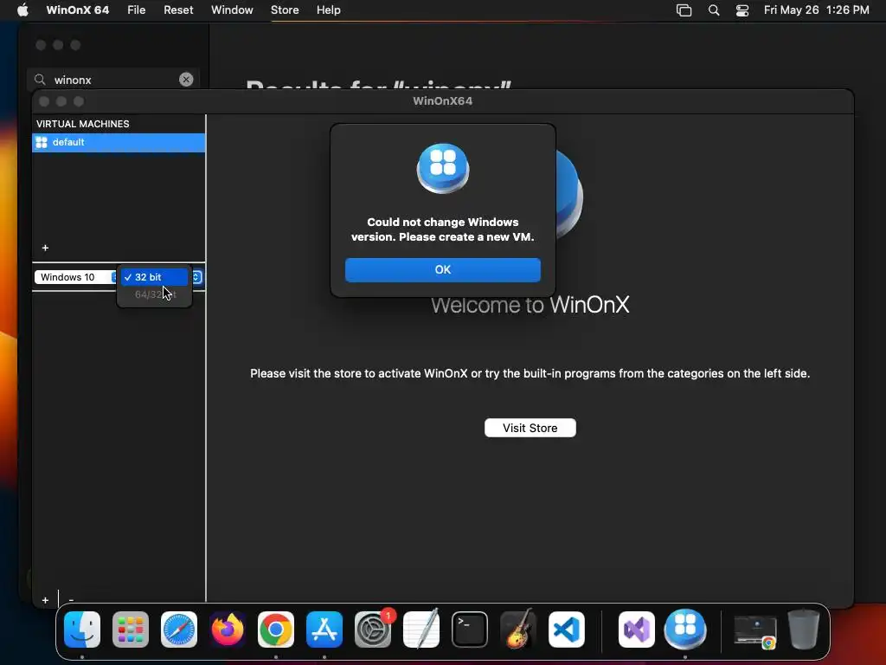Open Finder from the Dock
The image size is (886, 665).
(82, 629)
